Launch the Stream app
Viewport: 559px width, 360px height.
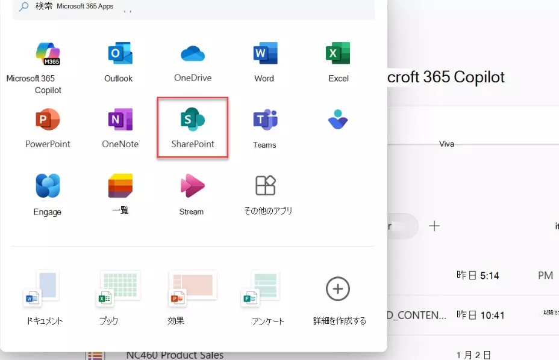pos(193,185)
